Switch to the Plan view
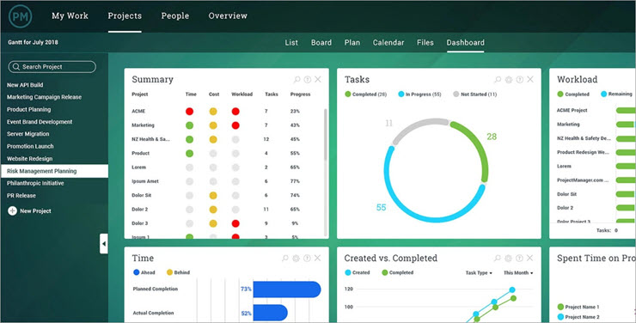 click(x=352, y=43)
